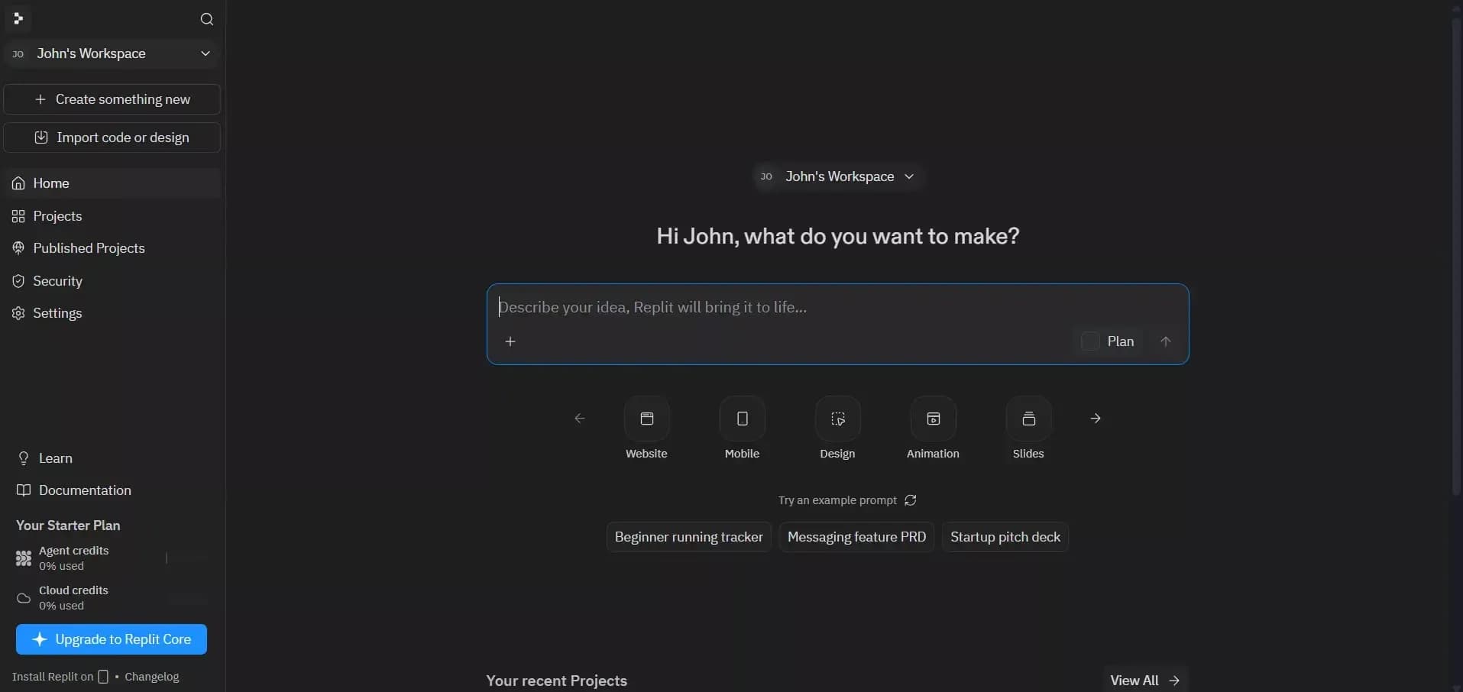Viewport: 1463px width, 692px height.
Task: Click View All recent projects
Action: coord(1145,680)
